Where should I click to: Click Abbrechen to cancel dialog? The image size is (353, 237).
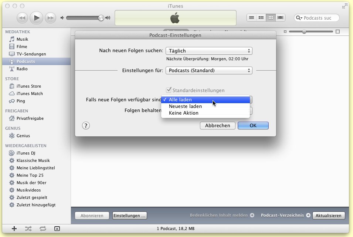[217, 125]
